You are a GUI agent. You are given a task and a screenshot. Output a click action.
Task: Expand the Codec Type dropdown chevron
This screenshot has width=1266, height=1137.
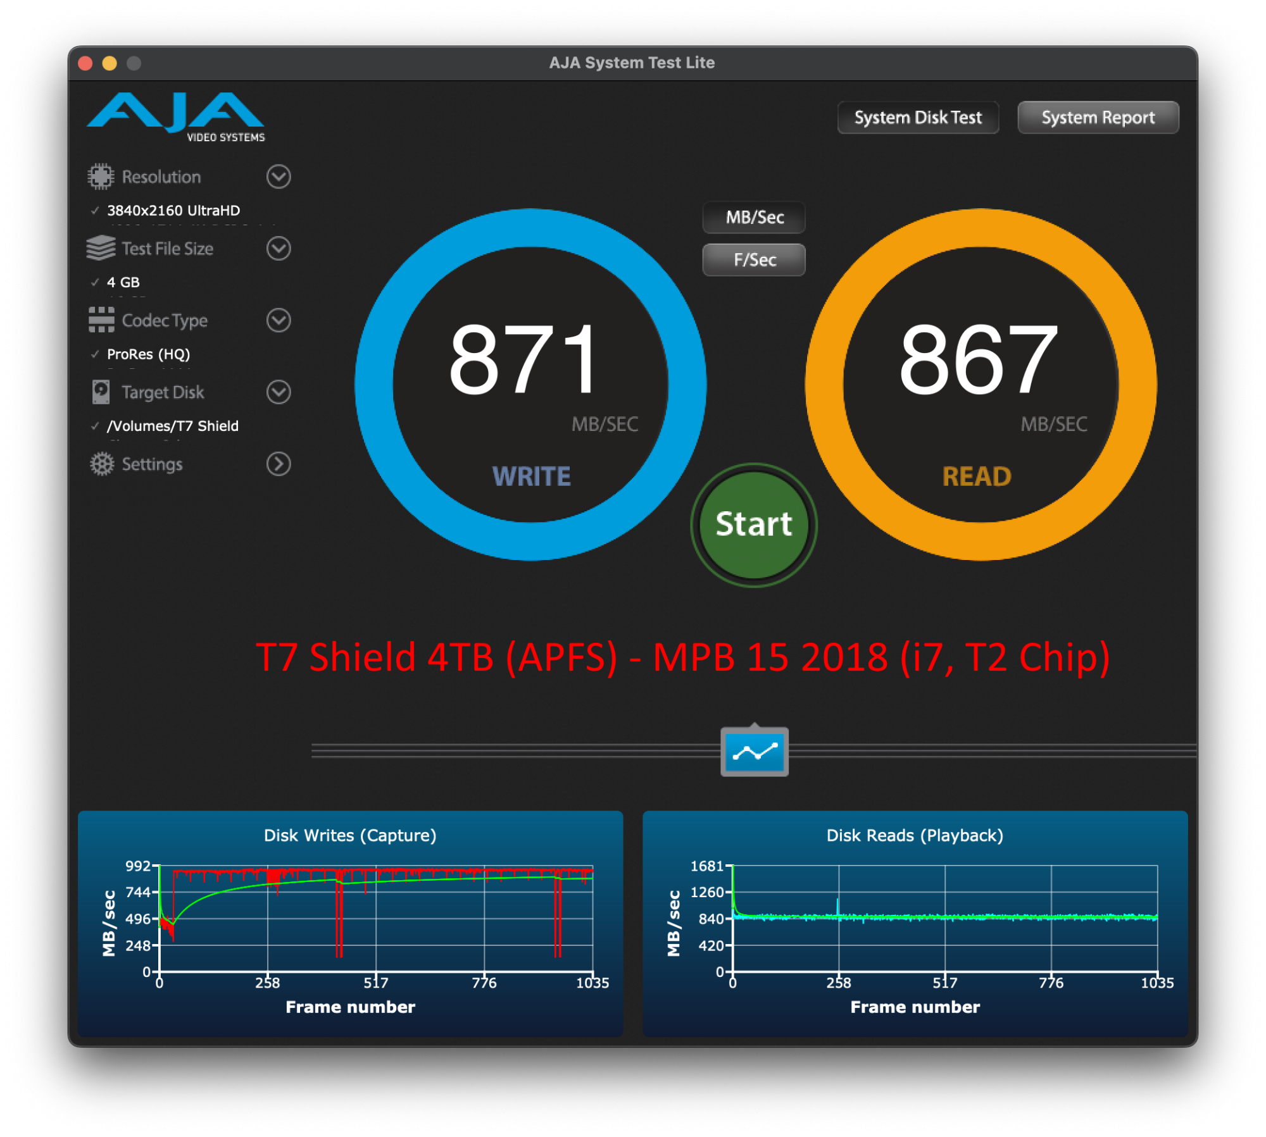tap(279, 320)
